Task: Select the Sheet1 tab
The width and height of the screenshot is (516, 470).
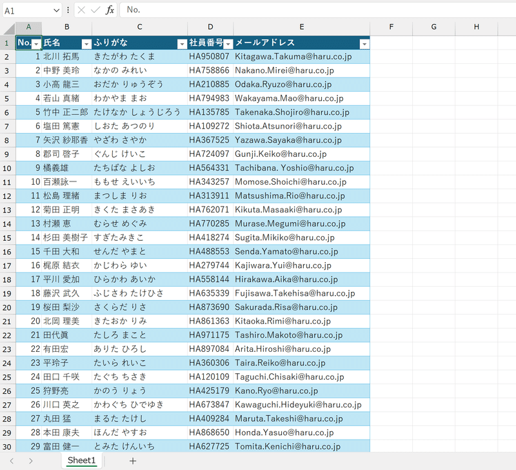Action: coord(81,460)
